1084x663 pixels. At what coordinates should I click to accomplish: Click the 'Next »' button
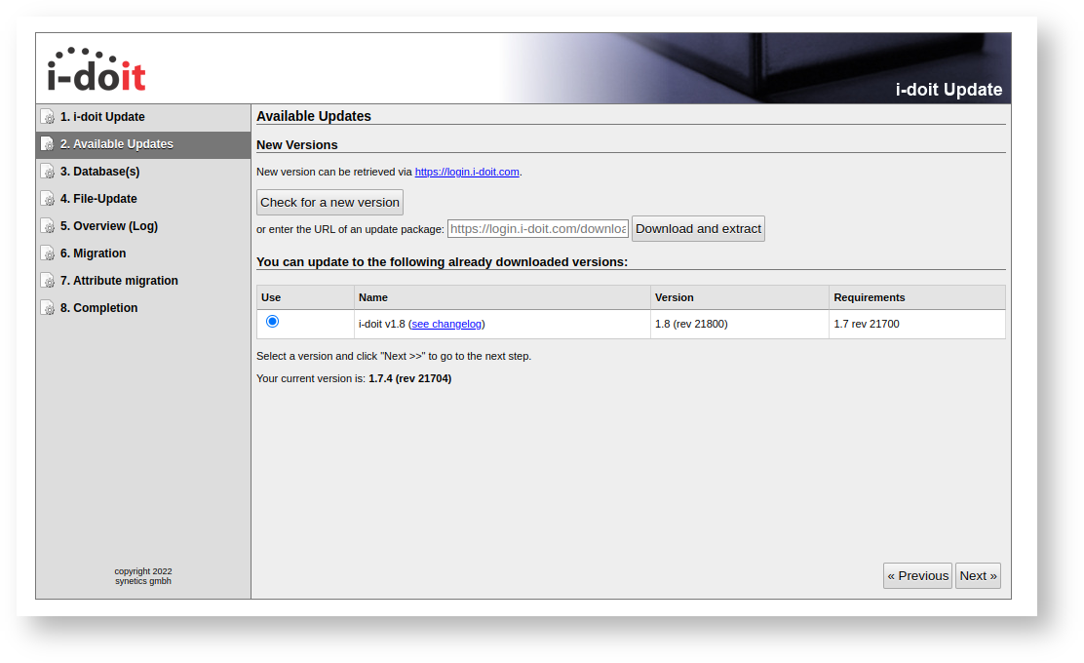tap(978, 576)
